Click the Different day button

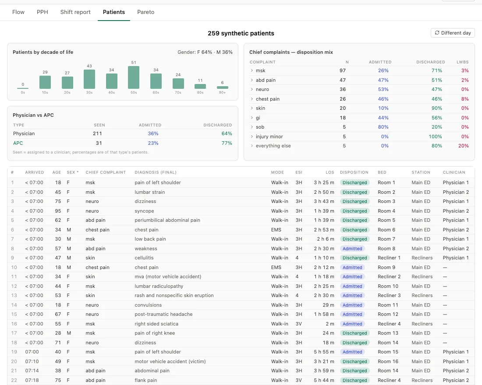[453, 33]
